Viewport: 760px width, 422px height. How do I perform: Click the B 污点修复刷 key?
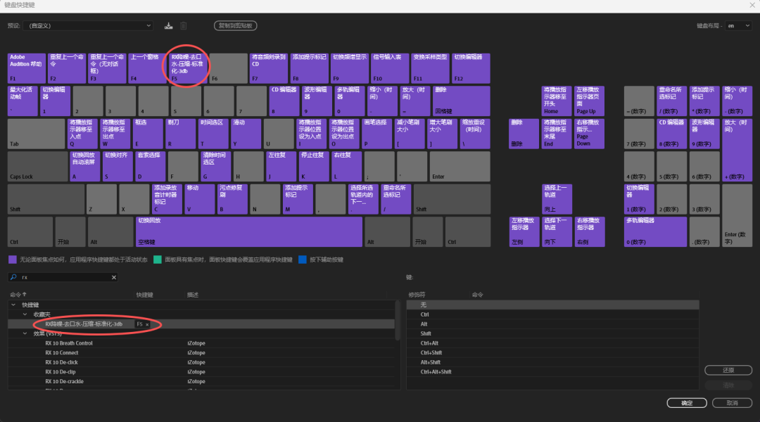[233, 199]
